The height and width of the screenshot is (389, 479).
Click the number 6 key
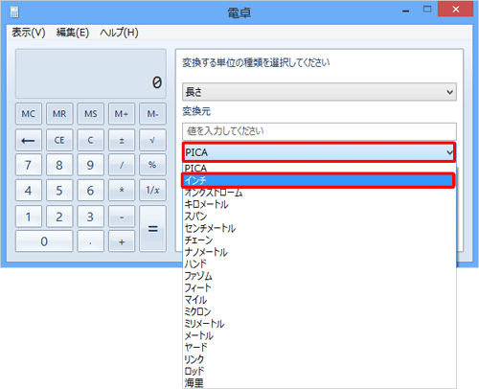90,191
